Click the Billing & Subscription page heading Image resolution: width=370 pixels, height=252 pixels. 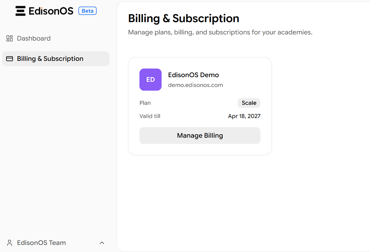183,18
